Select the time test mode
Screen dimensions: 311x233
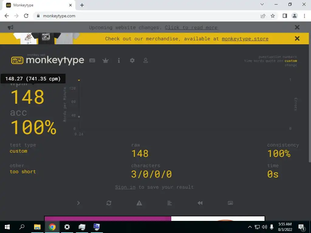pos(248,61)
